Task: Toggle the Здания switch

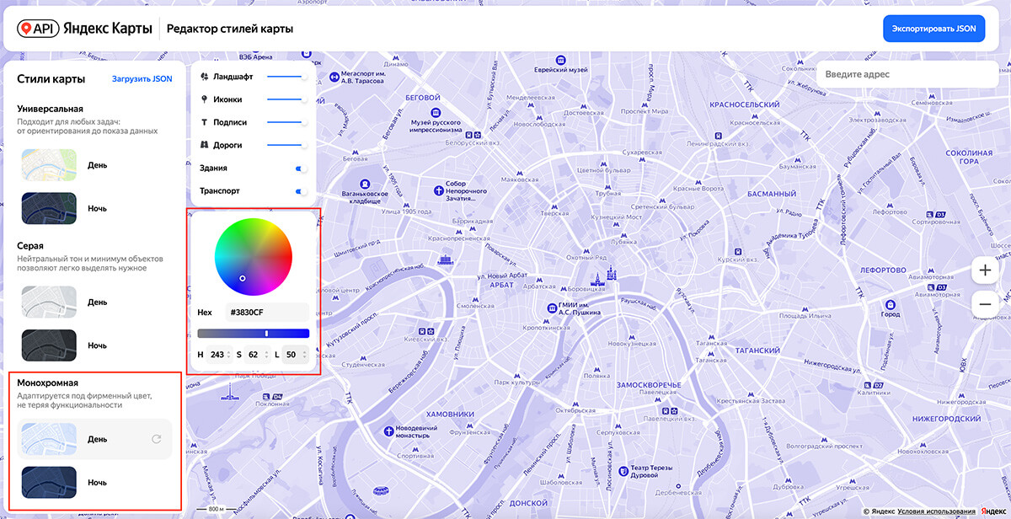Action: click(300, 169)
